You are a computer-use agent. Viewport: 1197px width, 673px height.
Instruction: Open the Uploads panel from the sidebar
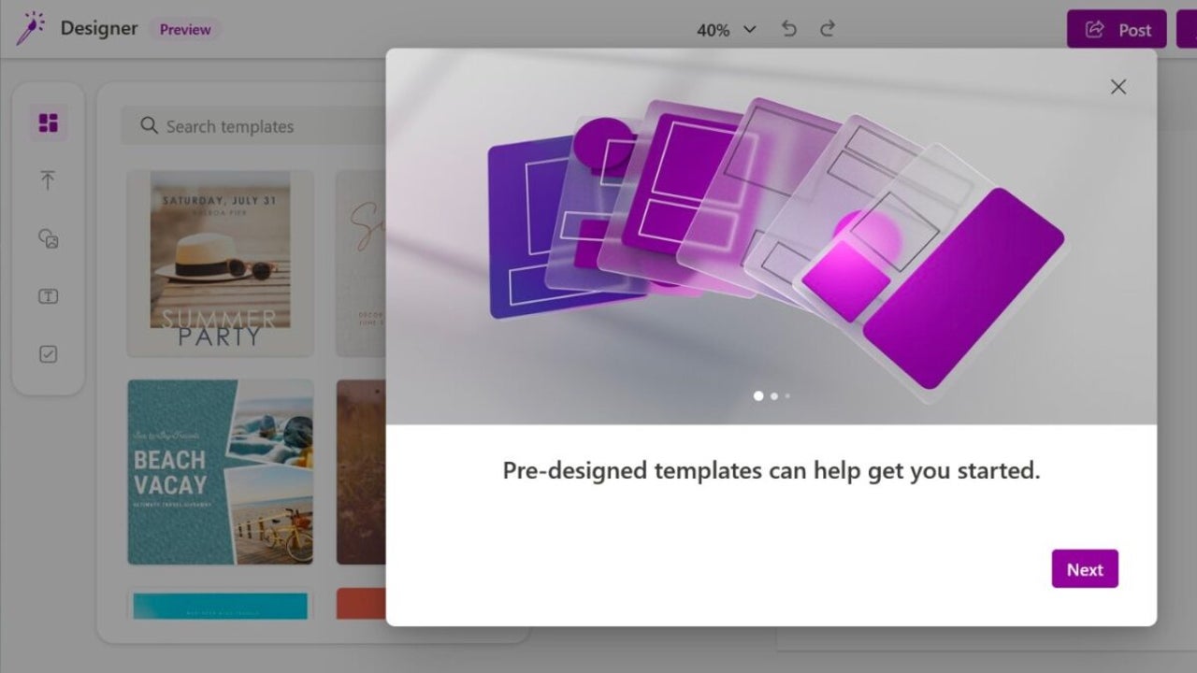(49, 180)
